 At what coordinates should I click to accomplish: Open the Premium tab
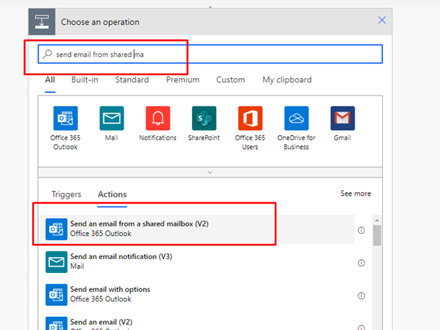183,80
